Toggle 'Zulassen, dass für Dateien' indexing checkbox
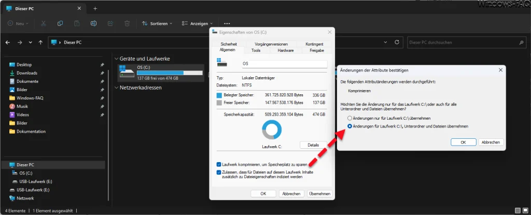This screenshot has width=531, height=215. (x=219, y=173)
